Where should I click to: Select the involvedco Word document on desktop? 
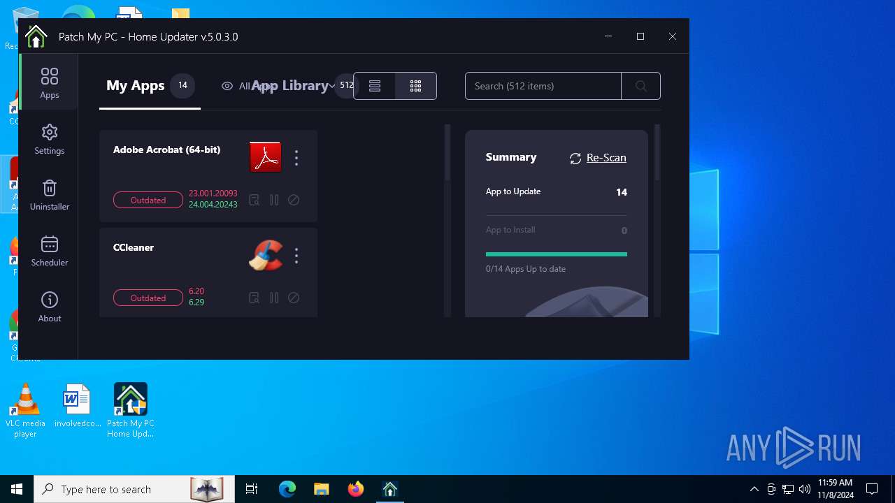(77, 407)
